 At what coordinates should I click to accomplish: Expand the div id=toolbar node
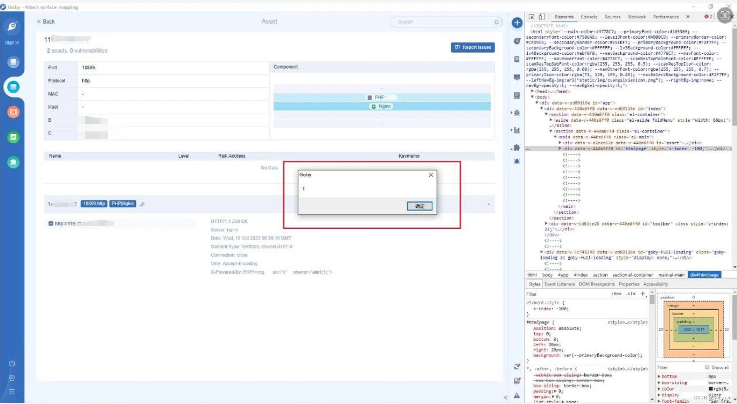click(546, 224)
